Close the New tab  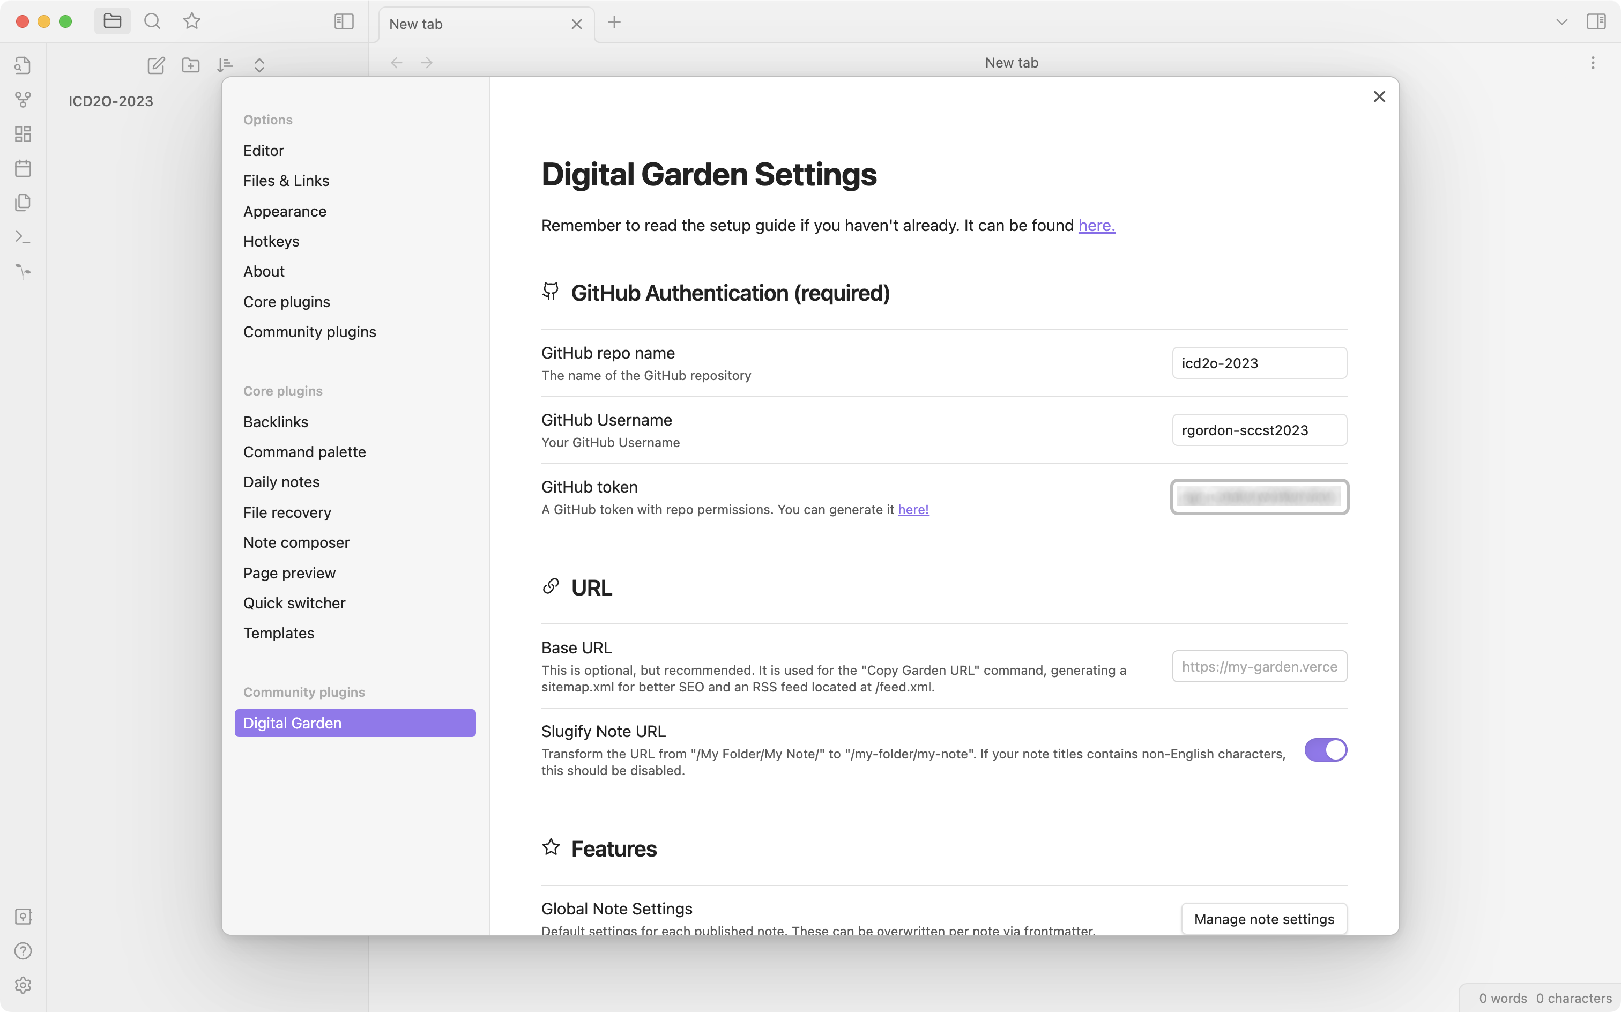(x=576, y=24)
